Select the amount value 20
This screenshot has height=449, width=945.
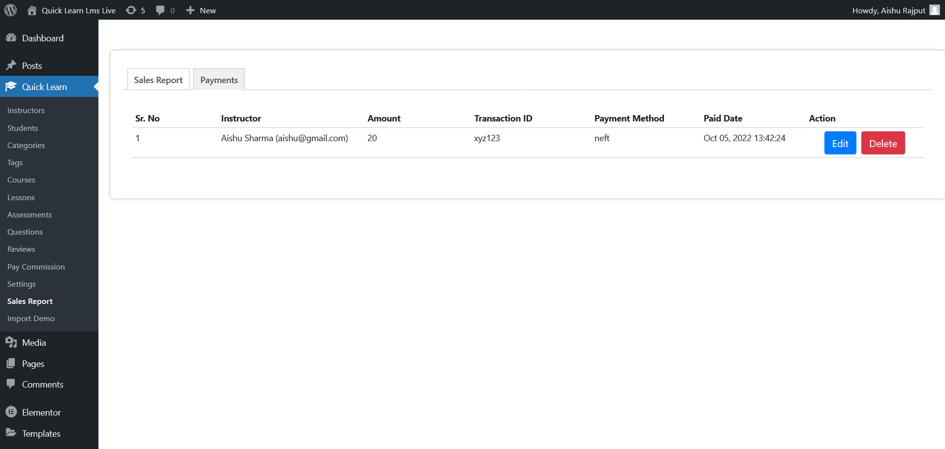(x=372, y=138)
